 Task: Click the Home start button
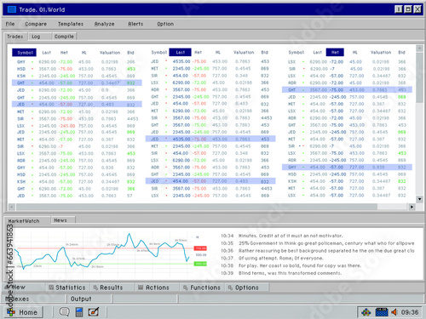point(24,312)
